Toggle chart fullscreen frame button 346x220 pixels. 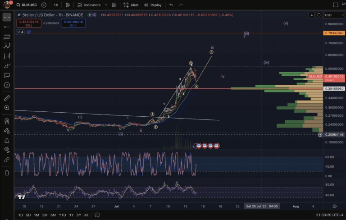[319, 15]
